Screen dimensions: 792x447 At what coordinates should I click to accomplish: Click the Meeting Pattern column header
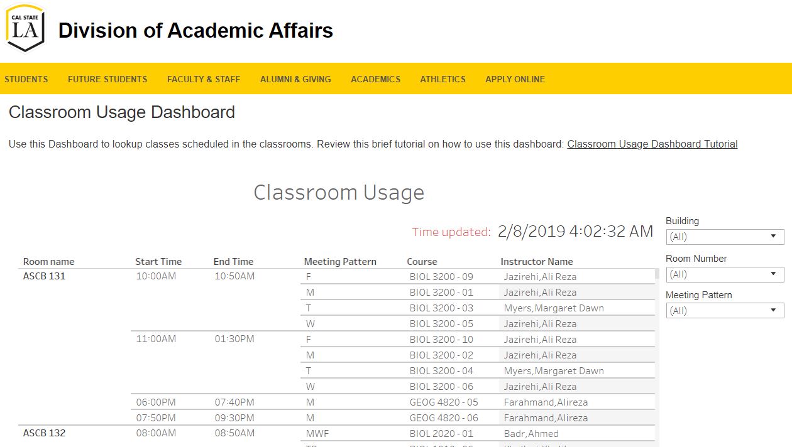(x=340, y=262)
